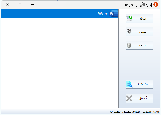Click the edit pen-nib icon

click(x=129, y=32)
